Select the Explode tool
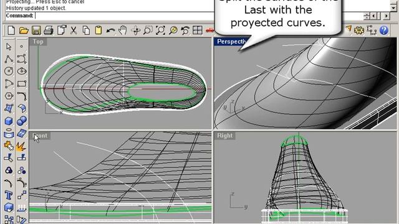Image resolution: width=399 pixels, height=224 pixels. point(22,146)
